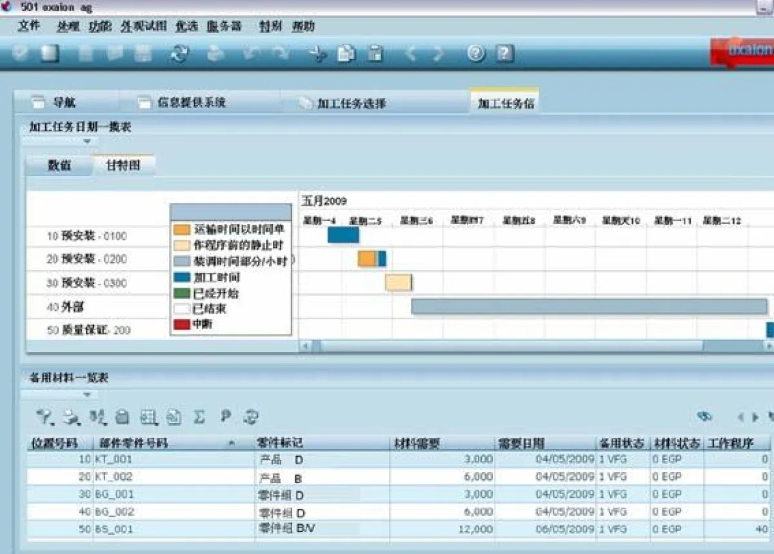774x554 pixels.
Task: Switch to the 数值 view tab
Action: point(59,165)
